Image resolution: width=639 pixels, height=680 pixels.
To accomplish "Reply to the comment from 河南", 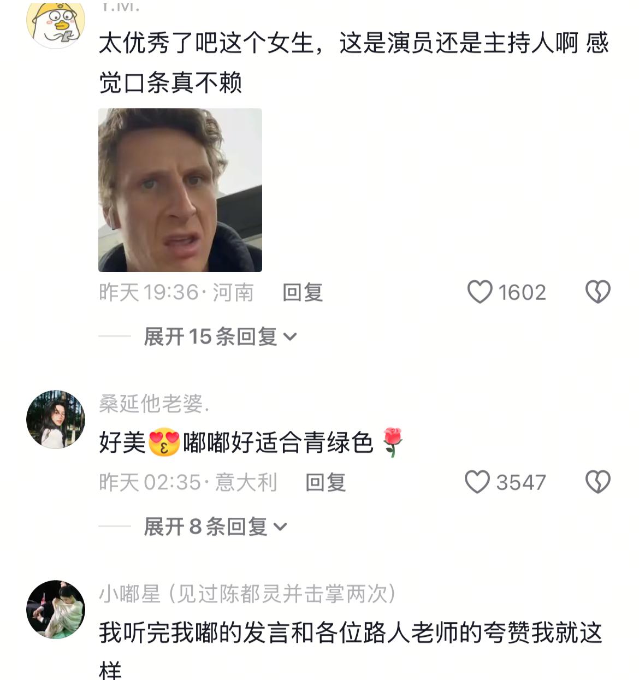I will pos(303,292).
